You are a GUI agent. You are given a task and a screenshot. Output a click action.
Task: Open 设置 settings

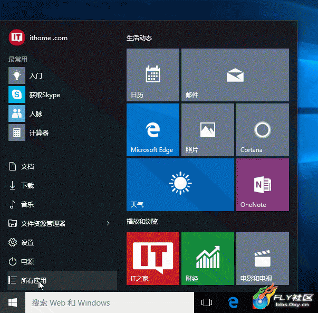tap(62, 242)
